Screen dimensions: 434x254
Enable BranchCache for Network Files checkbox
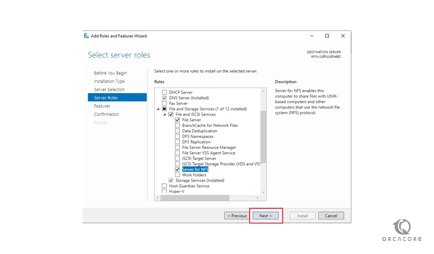click(x=178, y=125)
